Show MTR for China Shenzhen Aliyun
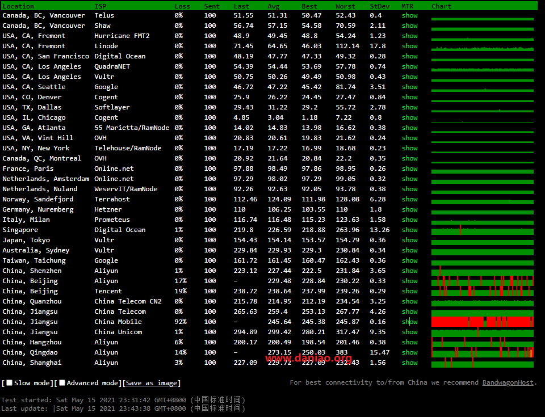 pyautogui.click(x=409, y=271)
